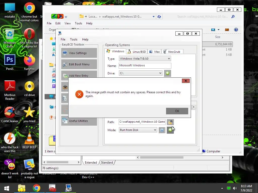Switch to the Standard tab
The image size is (258, 193).
click(107, 163)
